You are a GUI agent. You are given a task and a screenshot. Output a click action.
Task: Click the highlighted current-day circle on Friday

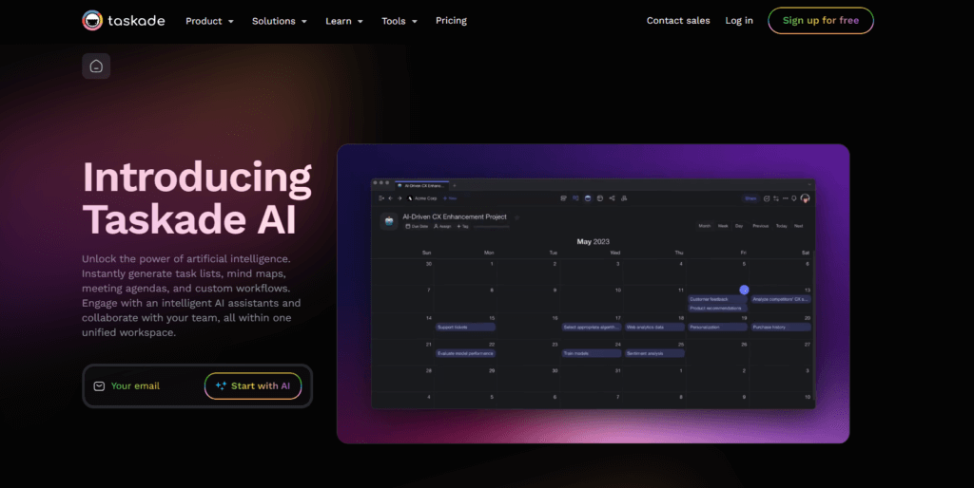744,290
